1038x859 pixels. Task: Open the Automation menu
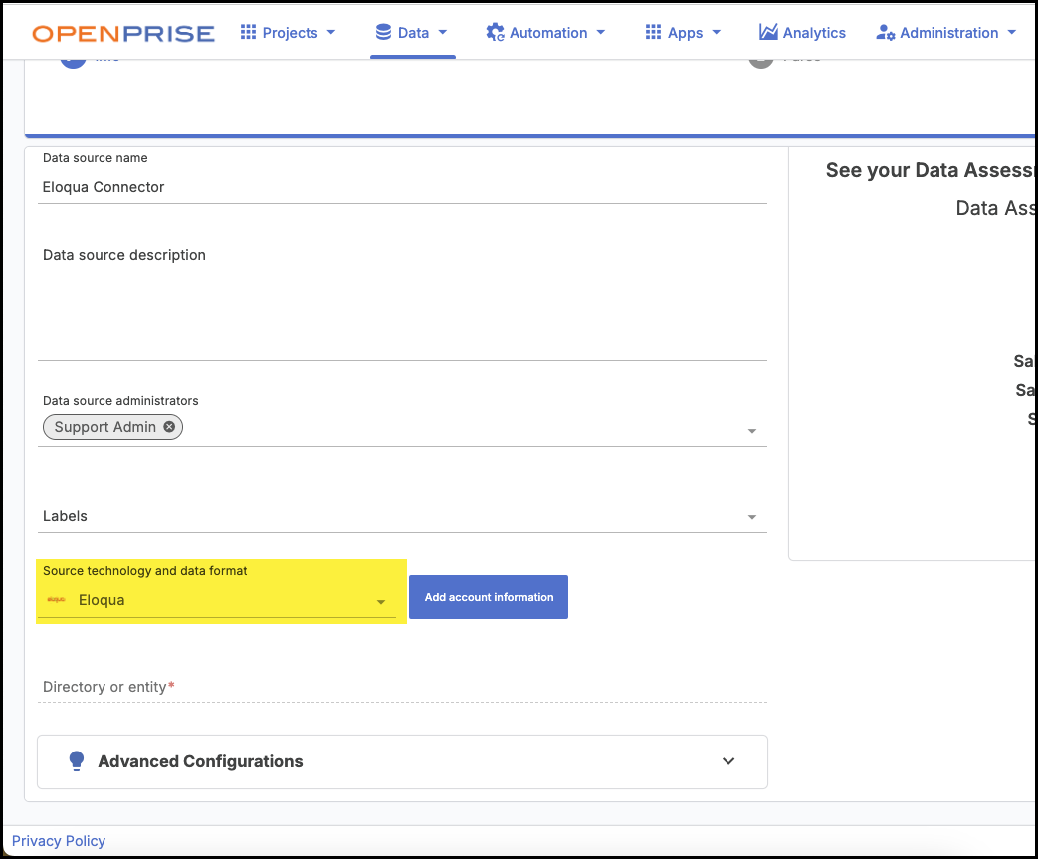click(x=545, y=33)
